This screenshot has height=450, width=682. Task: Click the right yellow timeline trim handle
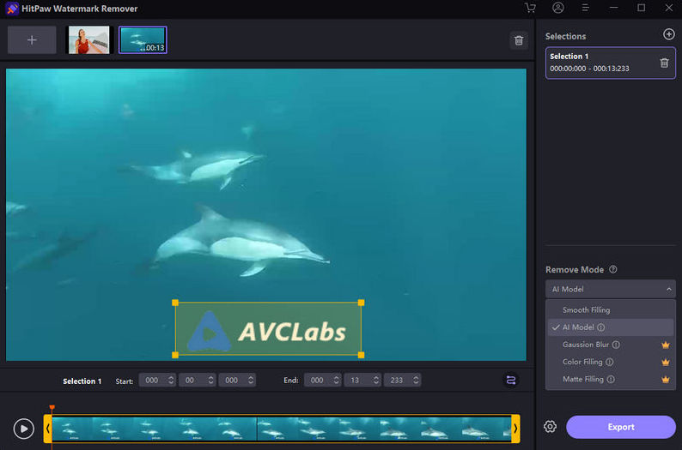click(x=515, y=428)
